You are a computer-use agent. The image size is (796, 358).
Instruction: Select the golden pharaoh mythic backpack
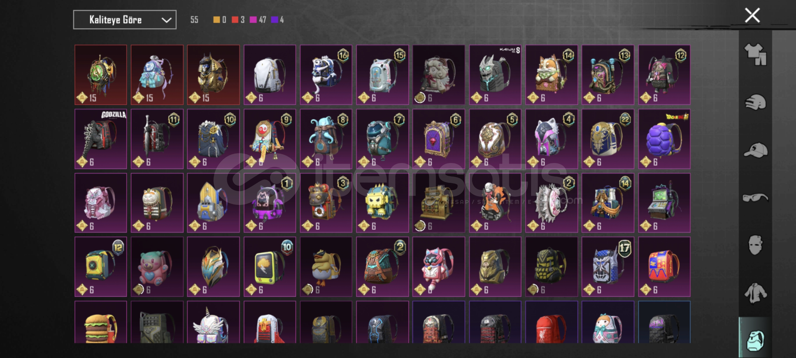click(x=213, y=75)
